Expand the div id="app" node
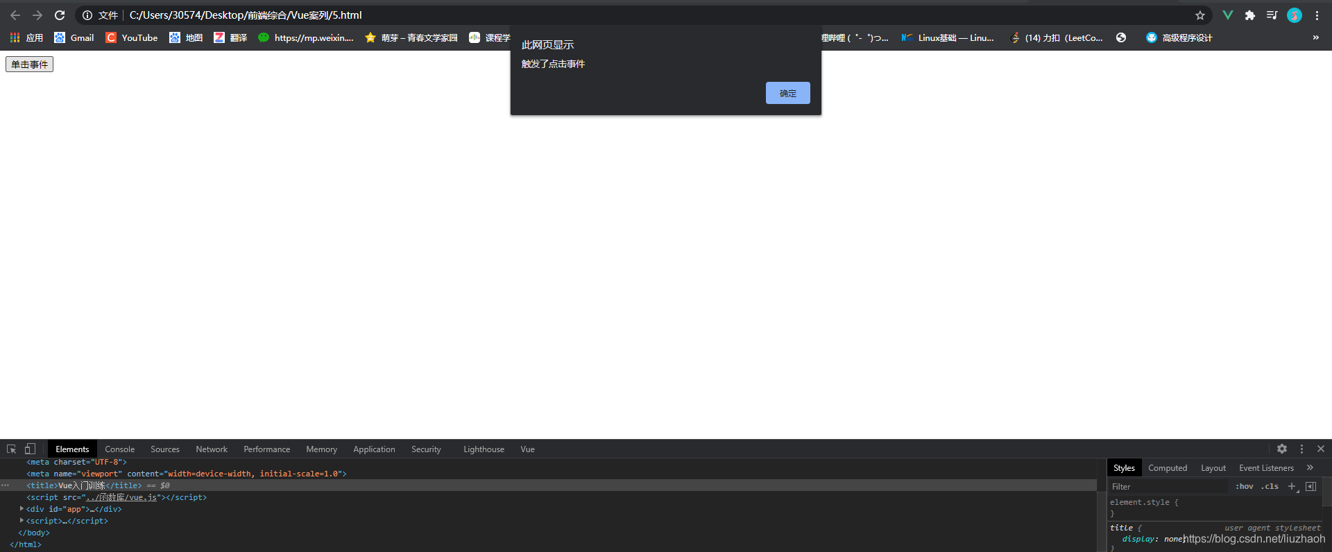 (x=22, y=508)
